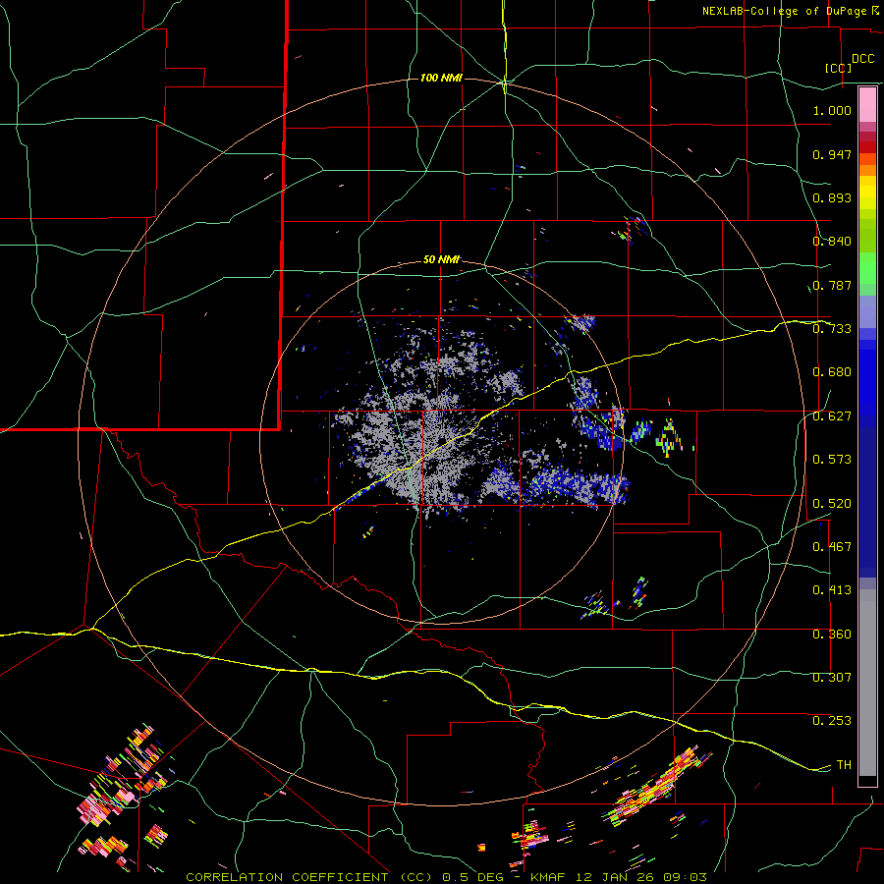The height and width of the screenshot is (884, 884).
Task: Click the TH threshold label
Action: coord(844,765)
